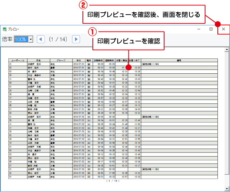
Task: Click the プレビュー window icon in title bar
Action: click(x=5, y=29)
